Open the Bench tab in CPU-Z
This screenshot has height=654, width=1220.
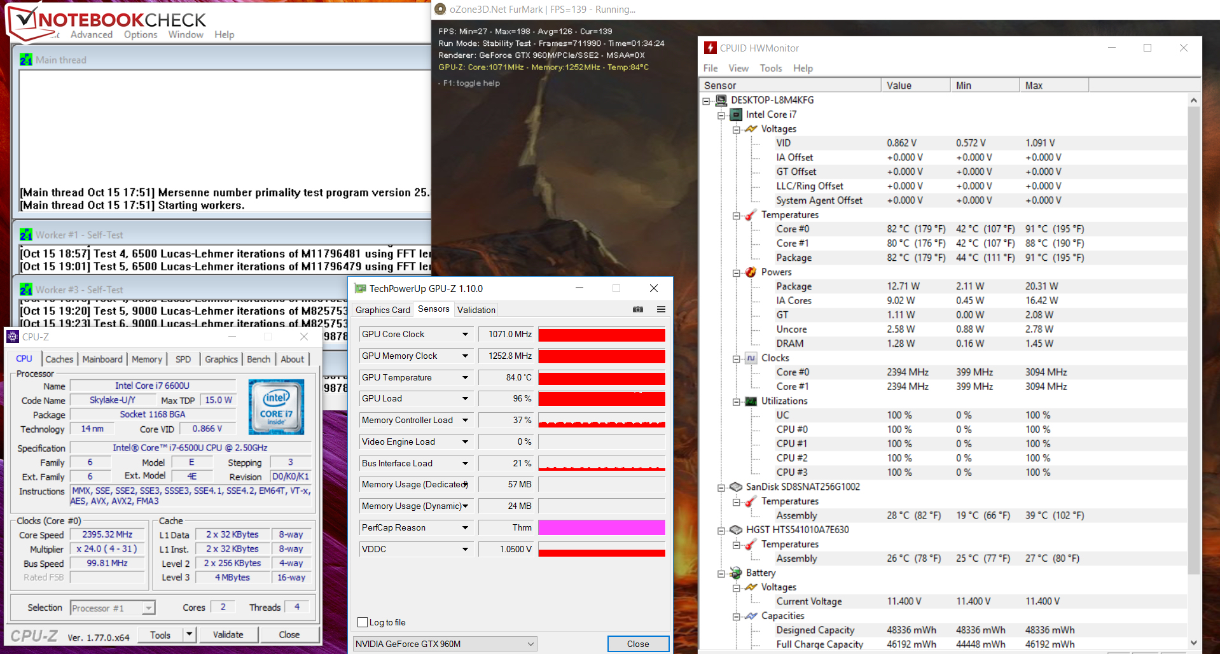(259, 359)
